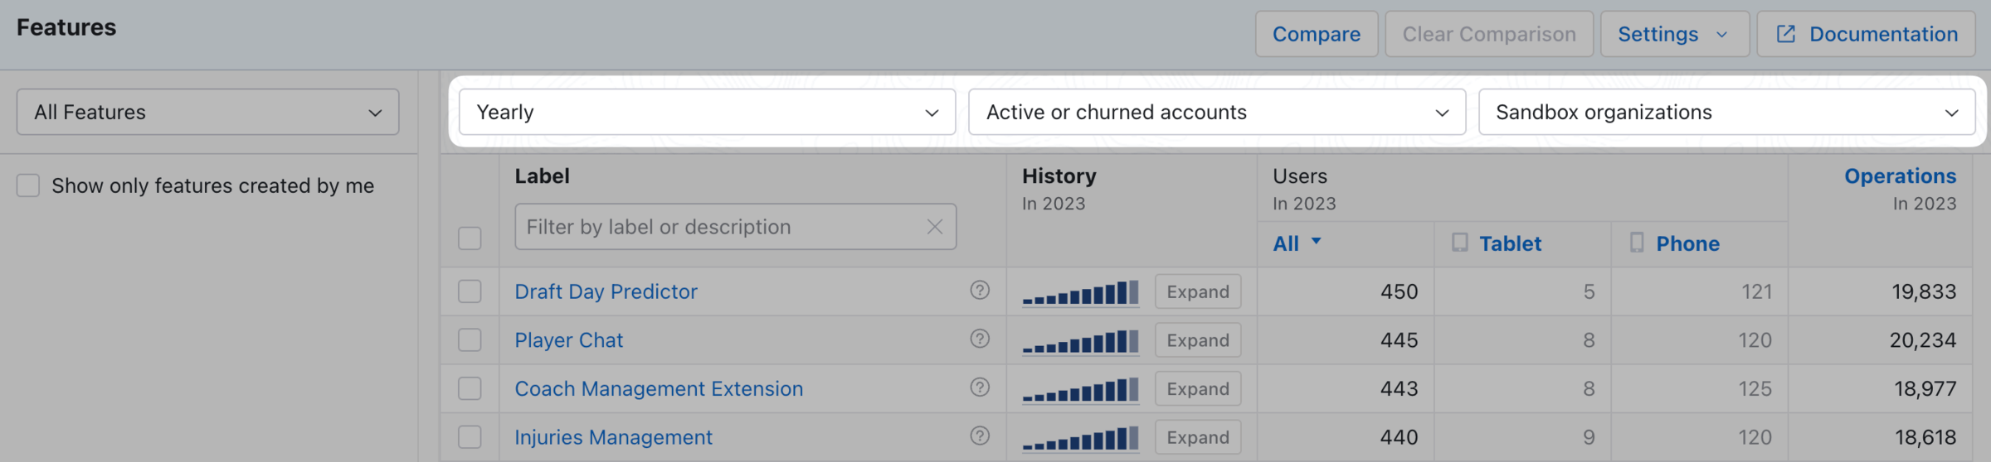Click the Coach Management Extension history sparkline

1080,390
